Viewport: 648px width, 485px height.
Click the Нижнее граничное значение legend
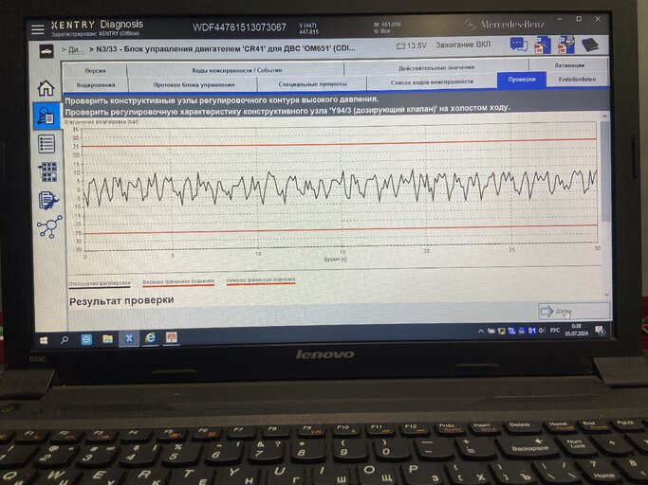pos(261,280)
